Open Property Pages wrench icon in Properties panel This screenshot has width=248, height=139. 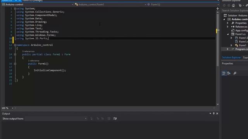pyautogui.click(x=235, y=73)
